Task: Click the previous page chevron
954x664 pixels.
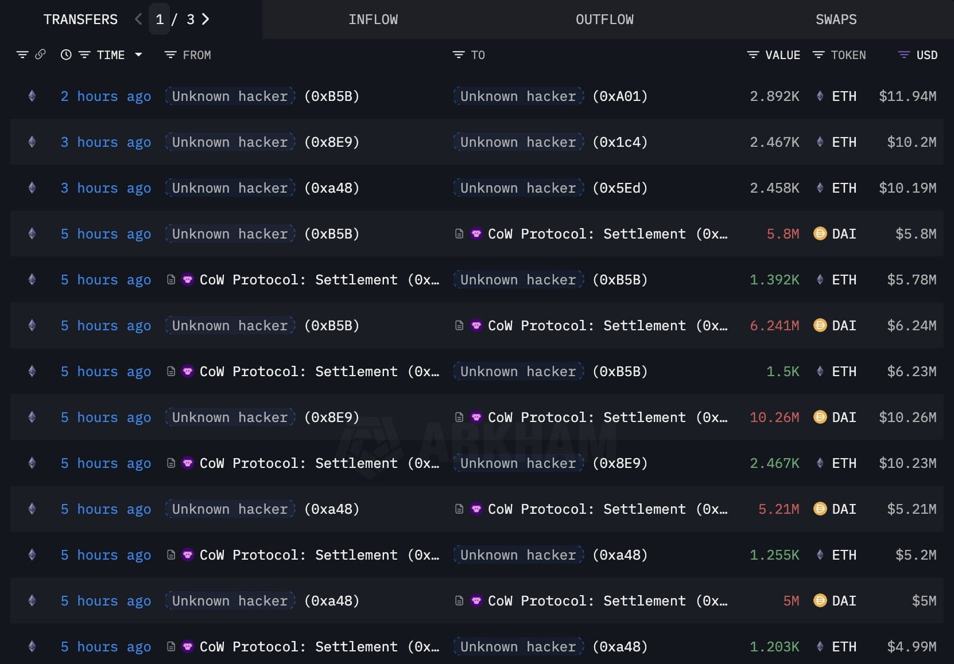Action: pyautogui.click(x=137, y=19)
